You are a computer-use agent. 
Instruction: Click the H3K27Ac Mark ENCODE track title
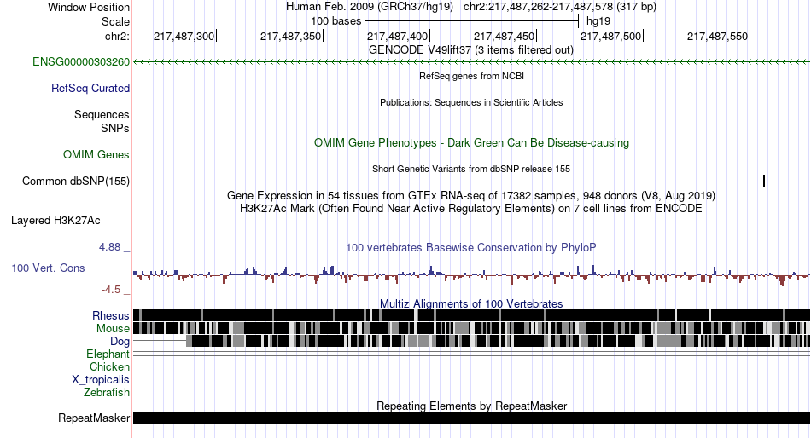[x=471, y=209]
